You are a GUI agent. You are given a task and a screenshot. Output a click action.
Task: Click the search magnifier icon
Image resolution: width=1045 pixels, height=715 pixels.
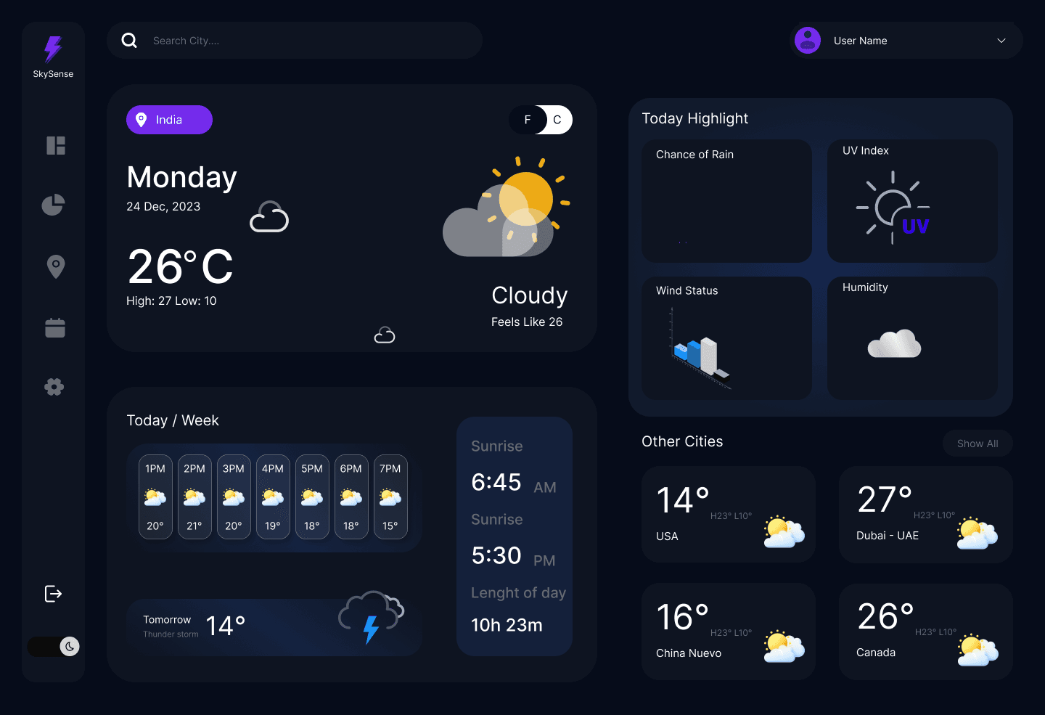point(129,41)
